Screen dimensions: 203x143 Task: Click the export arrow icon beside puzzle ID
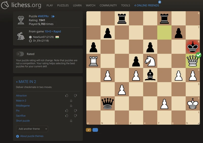tap(53, 16)
